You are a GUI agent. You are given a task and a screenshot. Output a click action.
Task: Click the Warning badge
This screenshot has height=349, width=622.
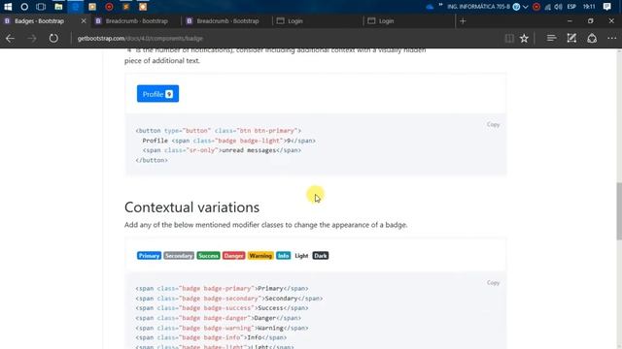[260, 256]
